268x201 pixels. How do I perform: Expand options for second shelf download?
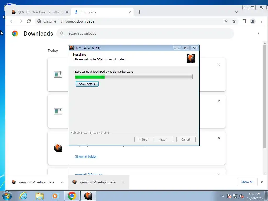coord(123,182)
